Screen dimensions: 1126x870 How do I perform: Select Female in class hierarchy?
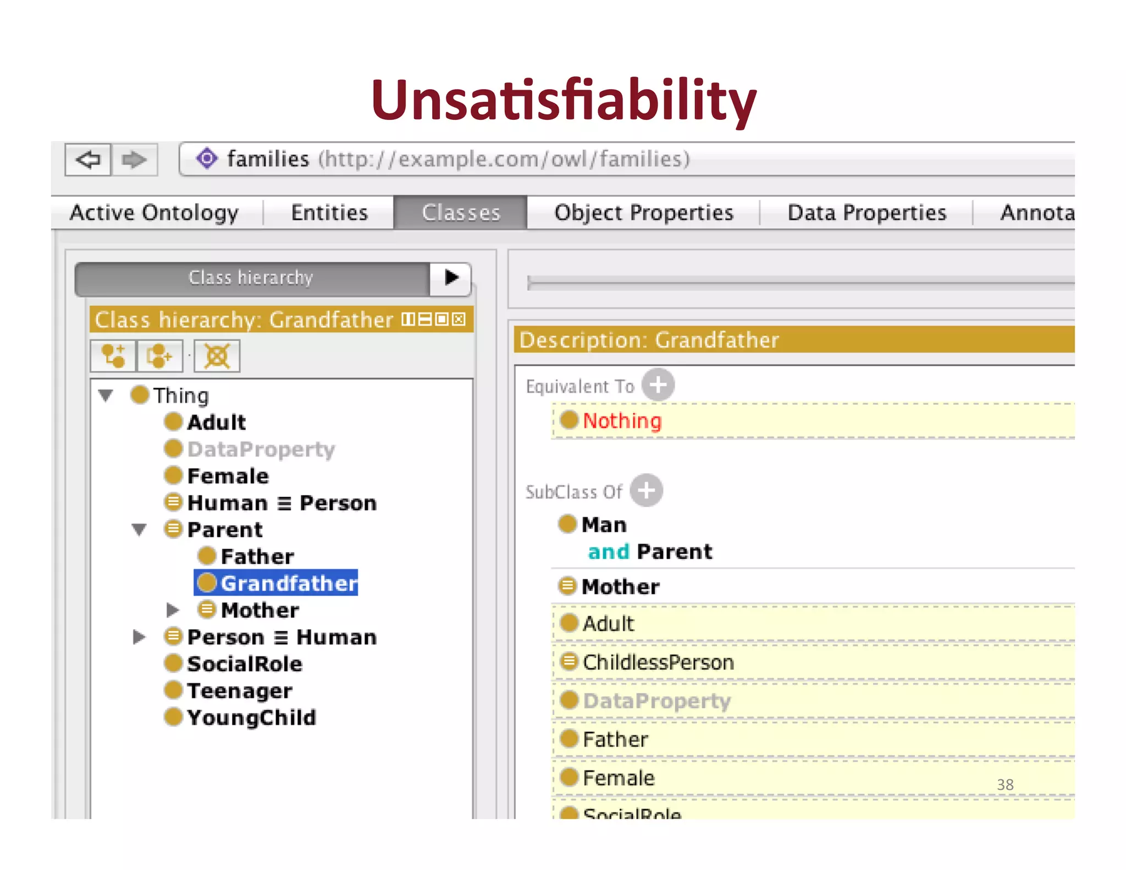[x=217, y=476]
